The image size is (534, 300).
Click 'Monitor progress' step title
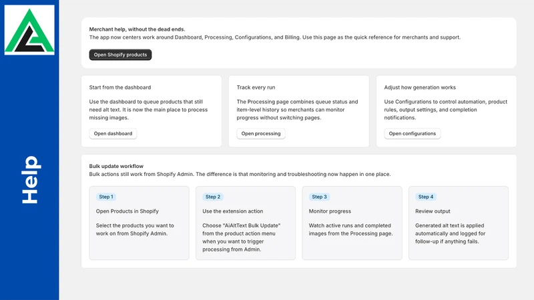click(330, 211)
